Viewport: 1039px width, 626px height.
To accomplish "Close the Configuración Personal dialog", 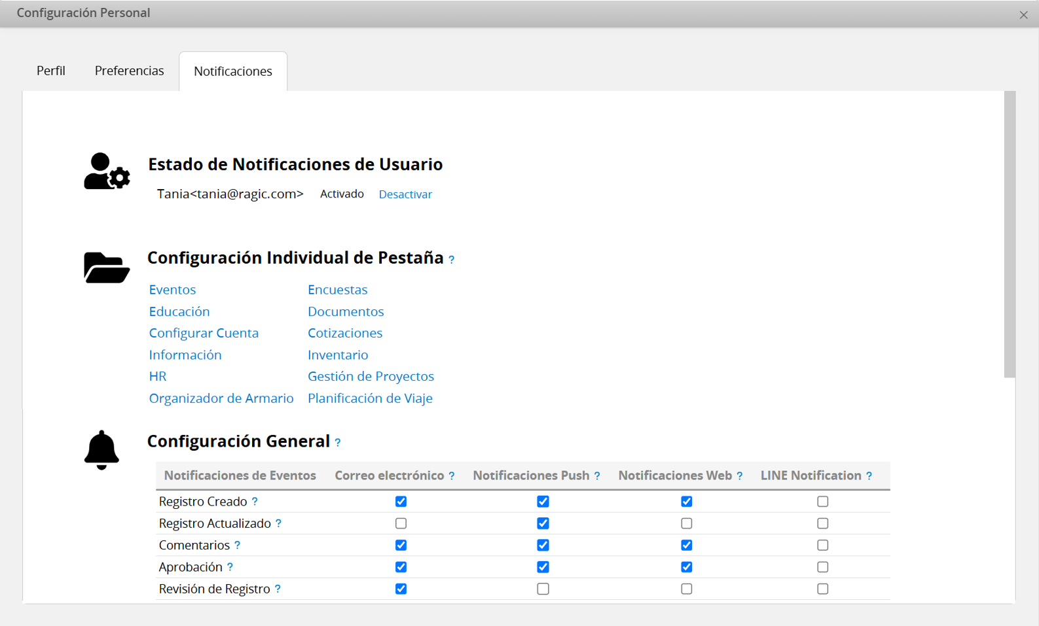I will [x=1023, y=14].
